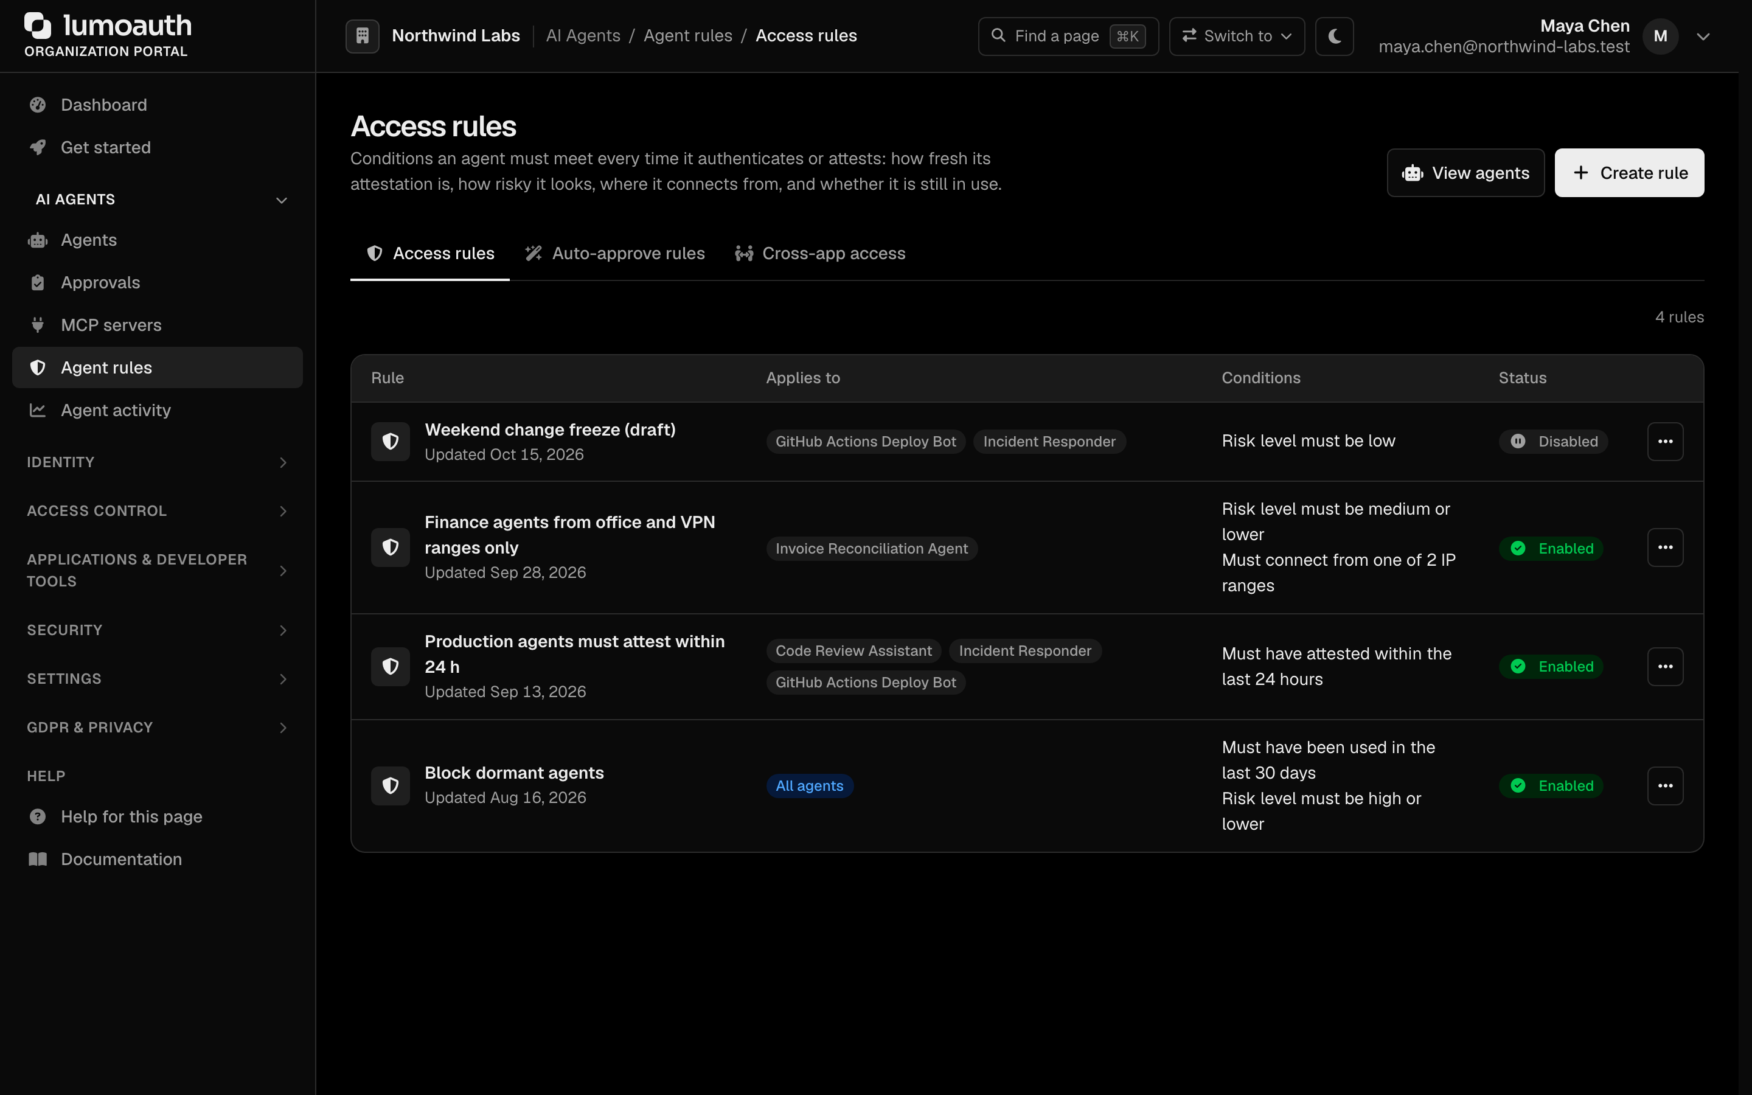Image resolution: width=1752 pixels, height=1095 pixels.
Task: Open more actions for Weekend change freeze rule
Action: [1665, 441]
